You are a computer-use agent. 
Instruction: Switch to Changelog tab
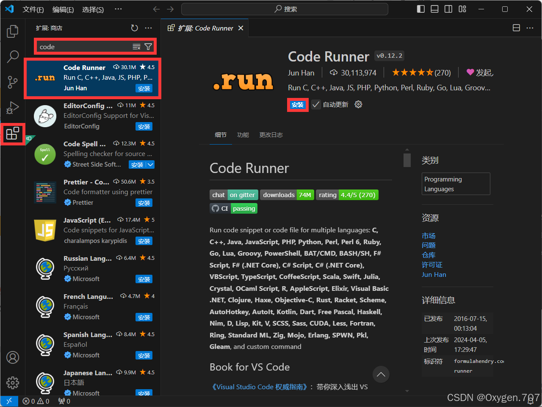pyautogui.click(x=271, y=135)
